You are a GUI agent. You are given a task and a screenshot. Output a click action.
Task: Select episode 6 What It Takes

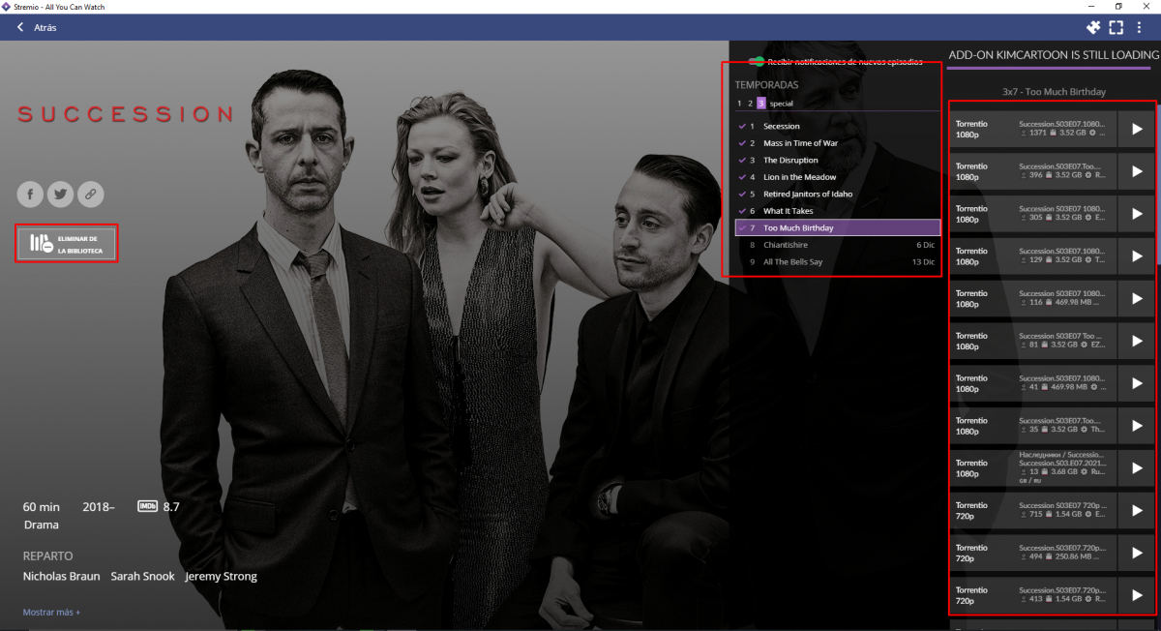point(838,211)
